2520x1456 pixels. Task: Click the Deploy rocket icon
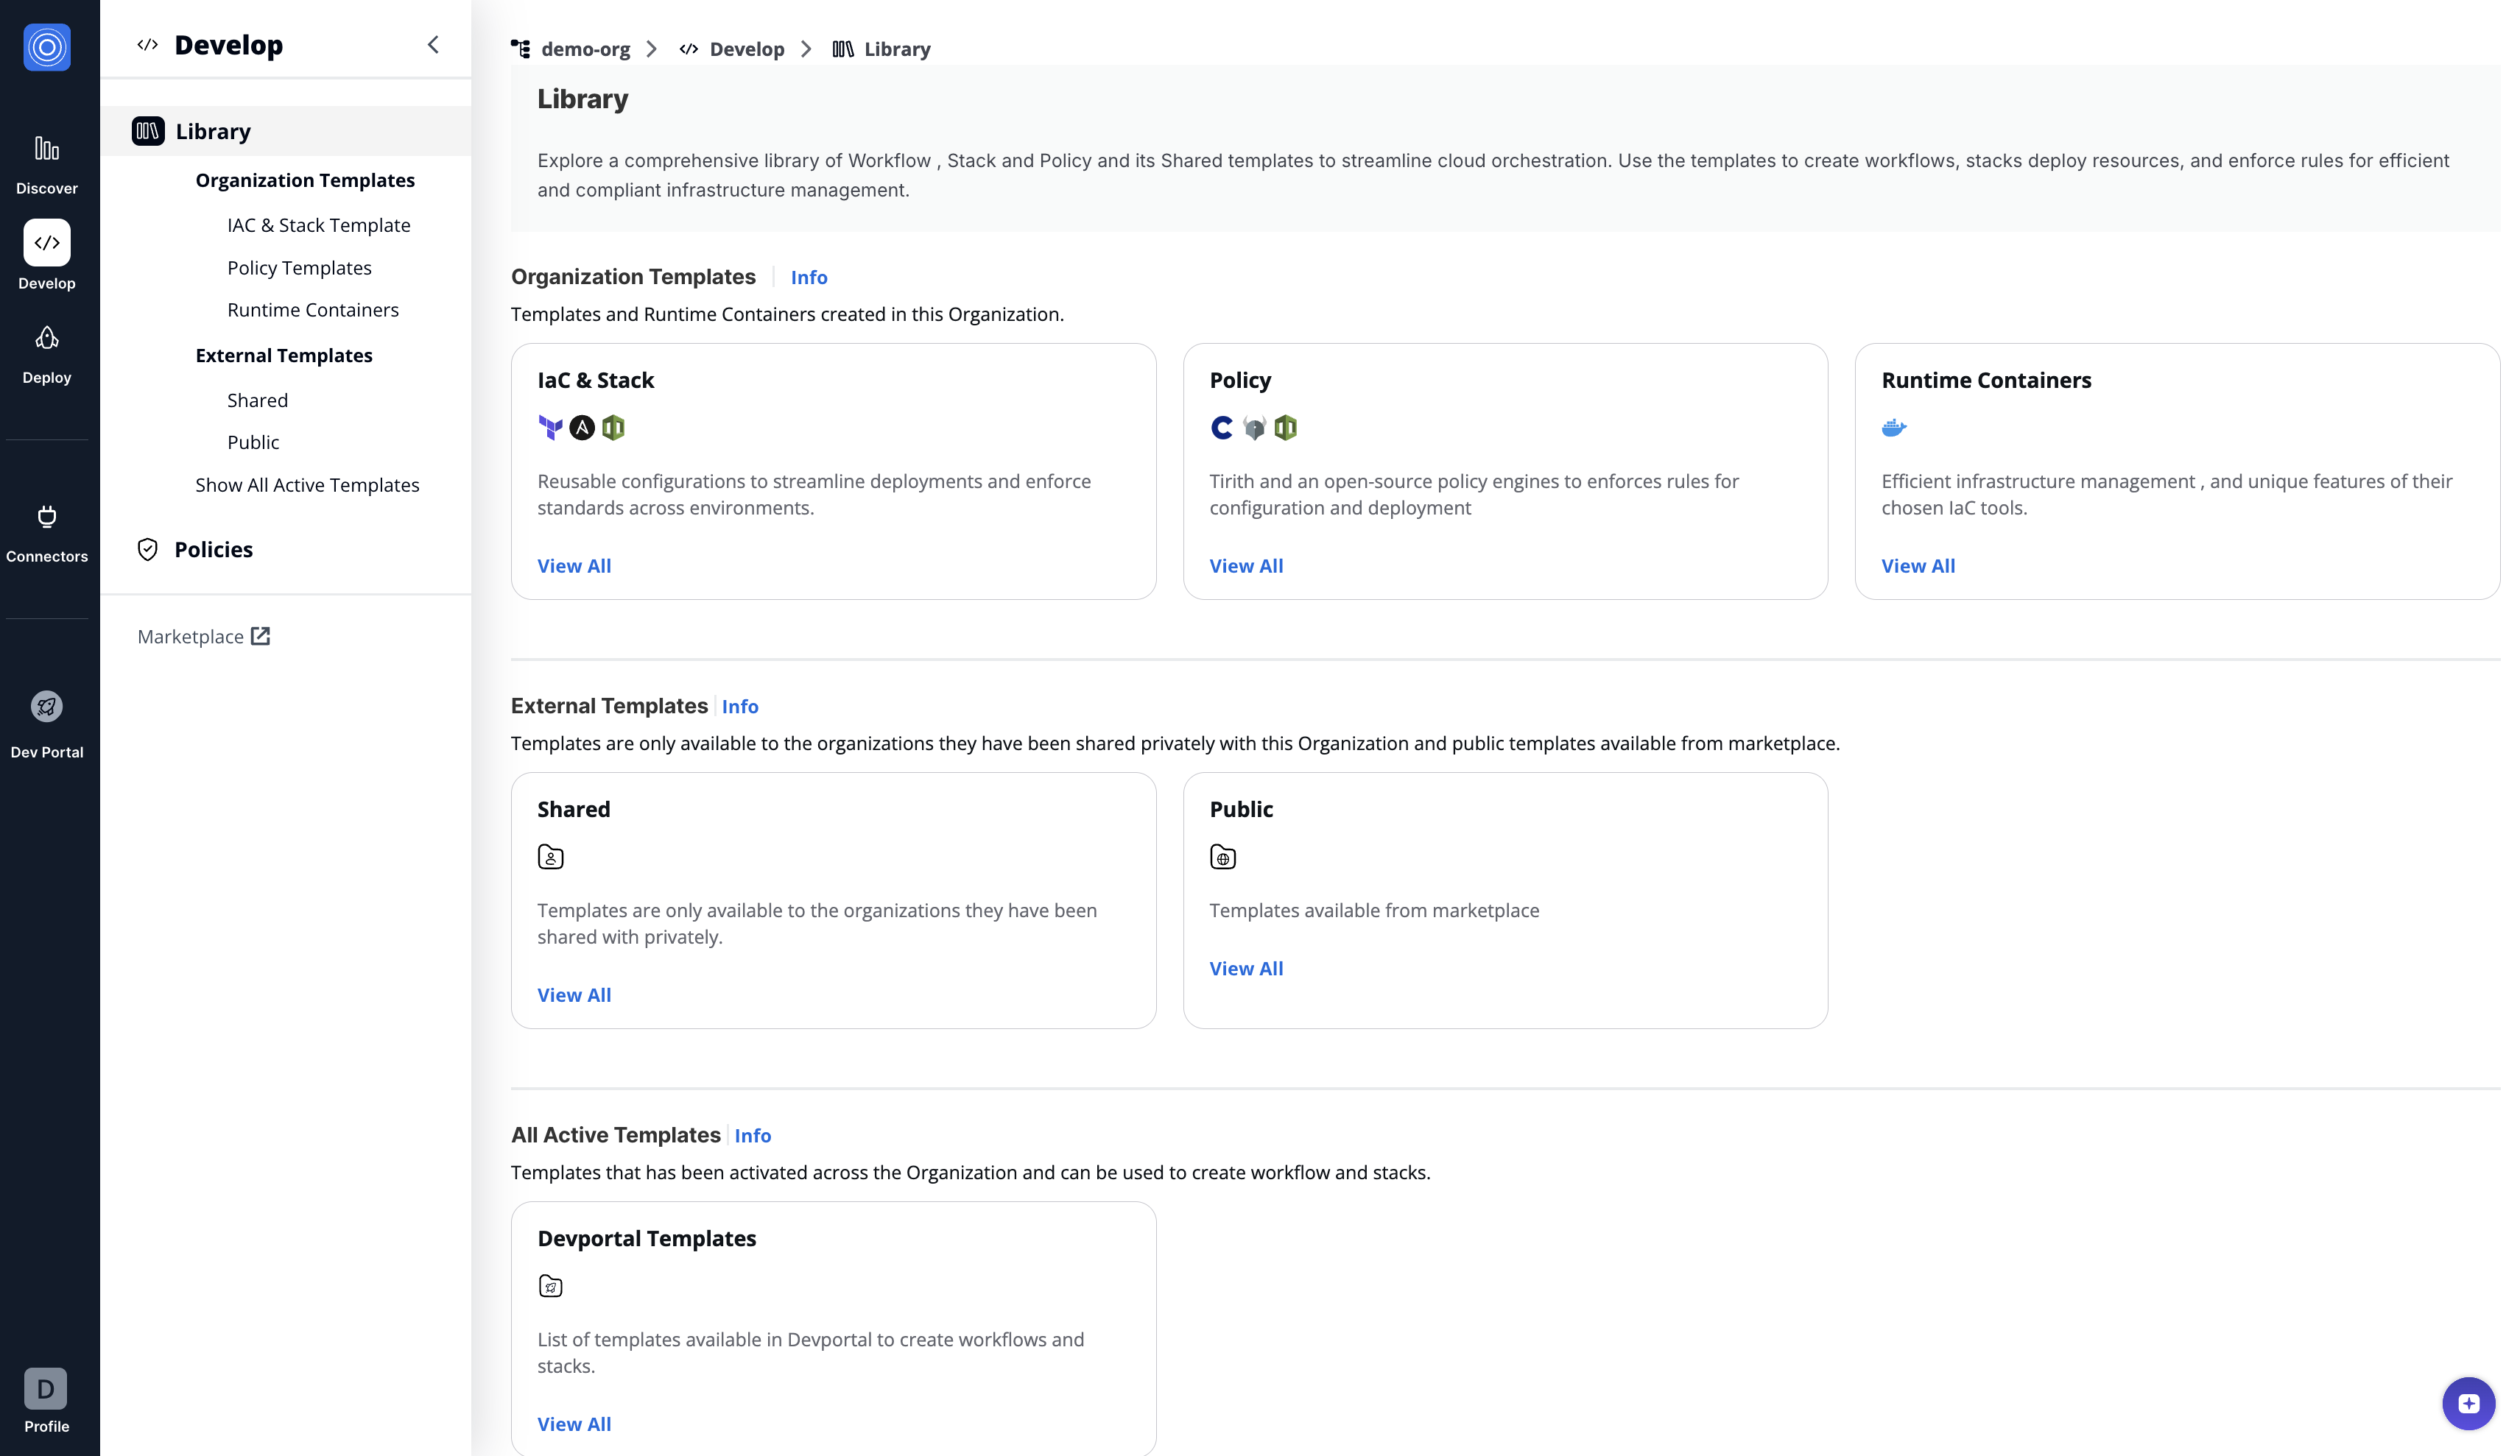click(x=47, y=339)
